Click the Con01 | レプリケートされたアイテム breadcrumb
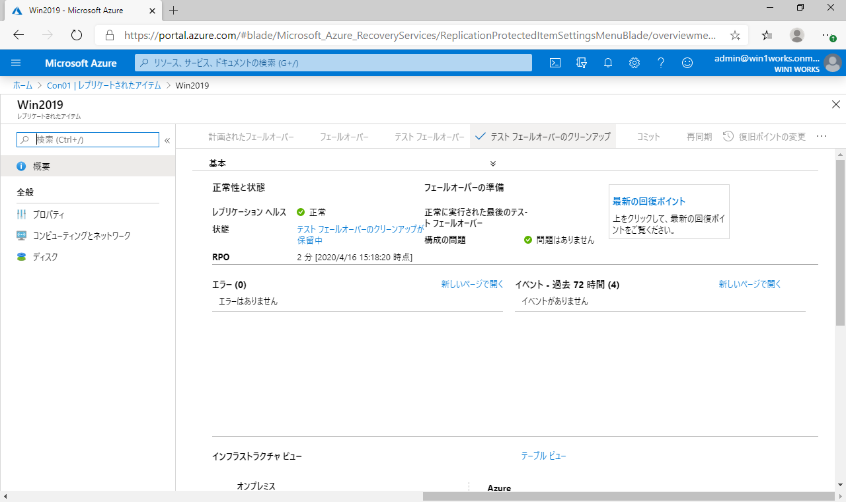The image size is (846, 502). point(104,85)
